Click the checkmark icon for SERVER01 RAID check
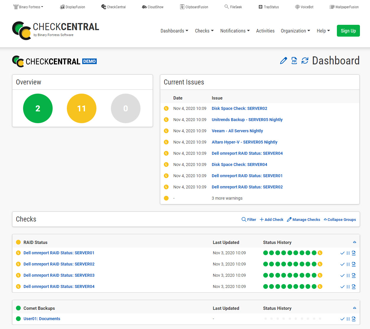Image resolution: width=370 pixels, height=329 pixels. (342, 253)
